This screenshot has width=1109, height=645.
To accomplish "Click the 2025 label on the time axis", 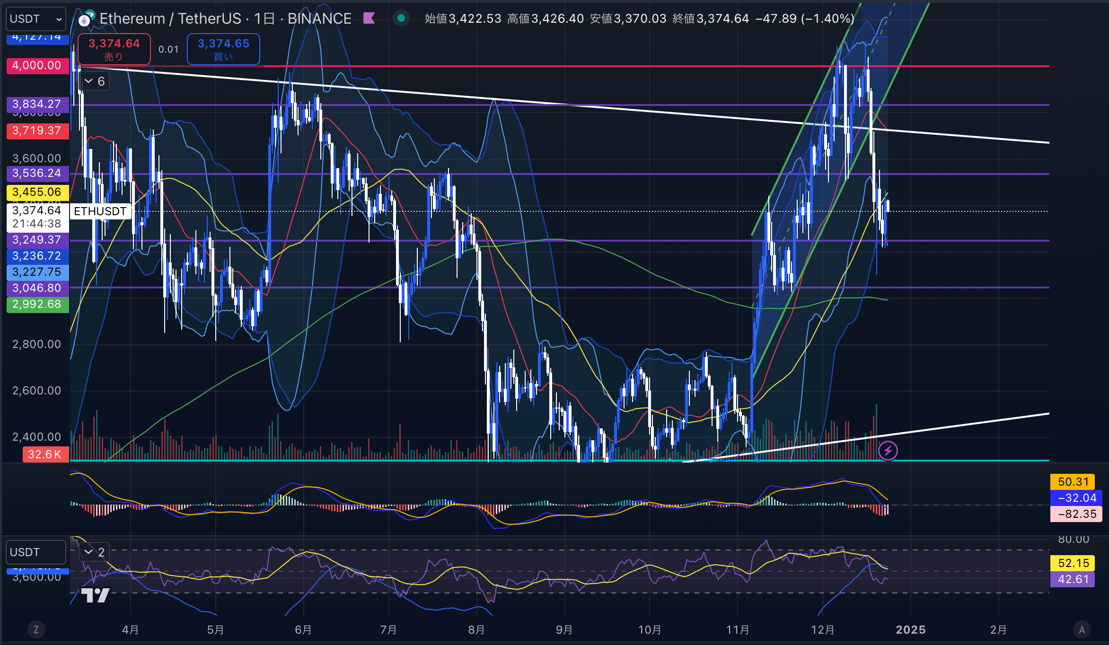I will pos(911,630).
